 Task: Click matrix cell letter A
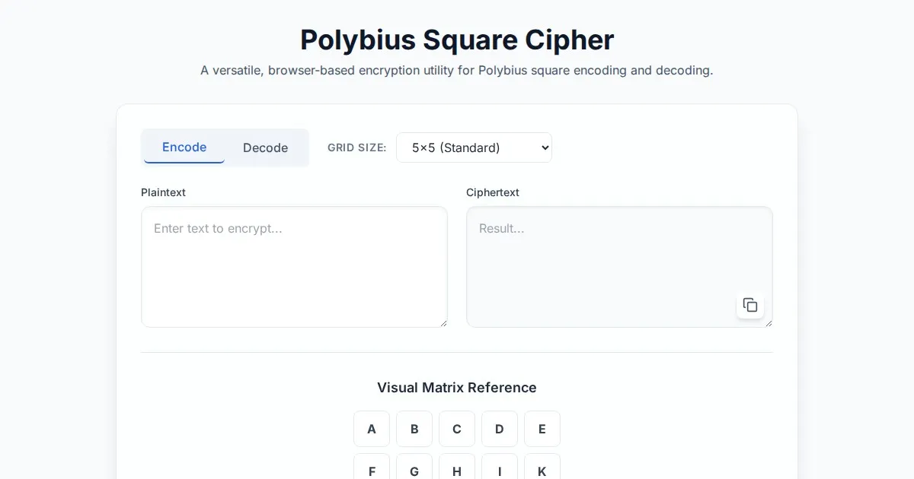(372, 429)
